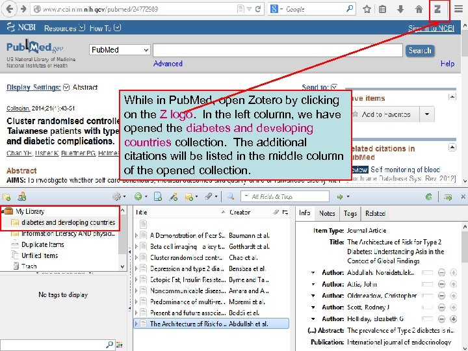Click Add to Favorites button
Screen dimensions: 468x351
click(385, 114)
